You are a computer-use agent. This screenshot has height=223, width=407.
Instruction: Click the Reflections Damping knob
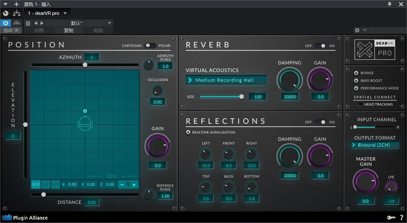(x=289, y=156)
